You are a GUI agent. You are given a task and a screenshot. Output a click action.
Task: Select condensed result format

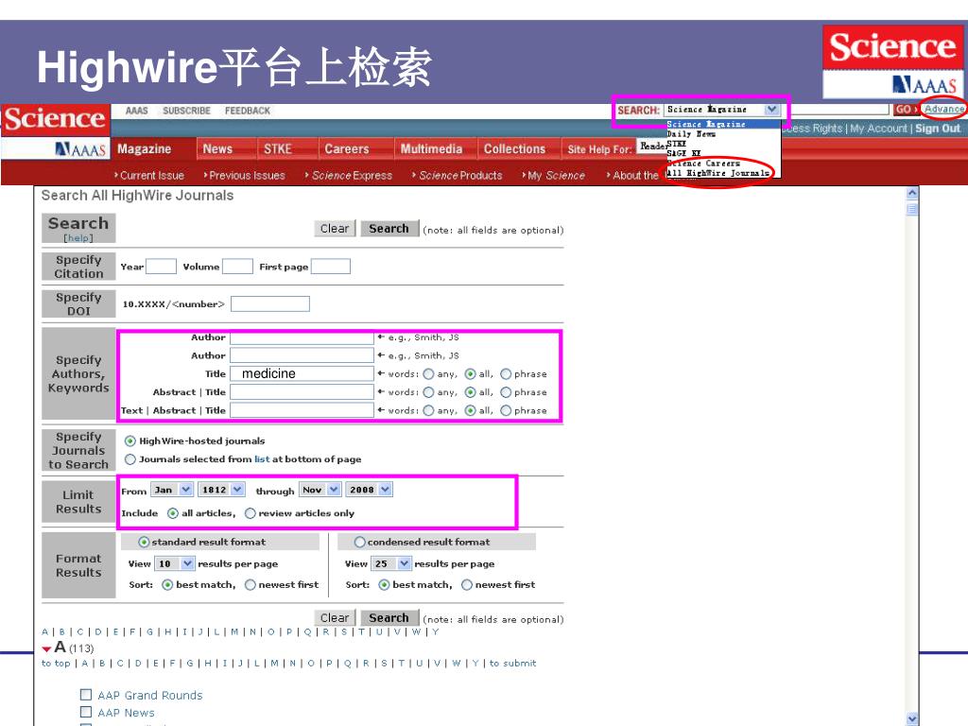[360, 542]
